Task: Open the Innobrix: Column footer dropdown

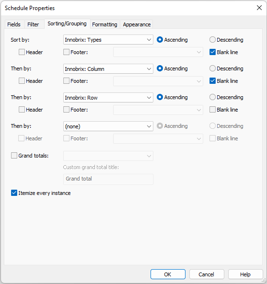Action: pos(158,81)
